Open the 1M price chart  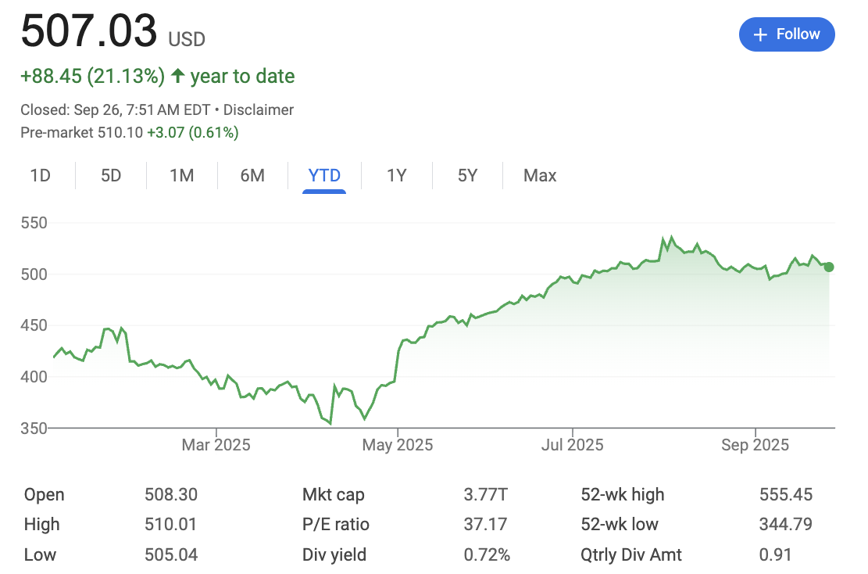pos(181,175)
